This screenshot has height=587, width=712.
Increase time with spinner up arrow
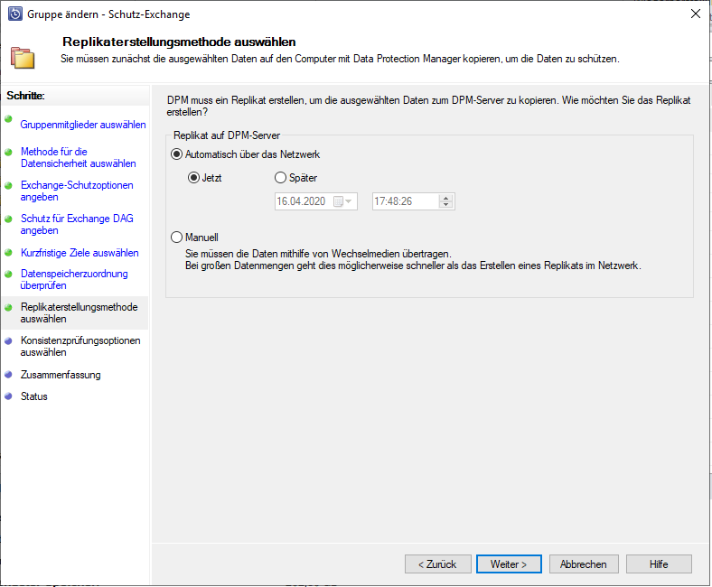(x=446, y=198)
